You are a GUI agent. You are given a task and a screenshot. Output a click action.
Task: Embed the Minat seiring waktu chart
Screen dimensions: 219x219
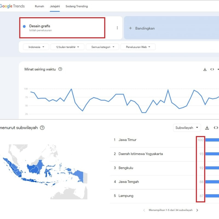point(212,70)
